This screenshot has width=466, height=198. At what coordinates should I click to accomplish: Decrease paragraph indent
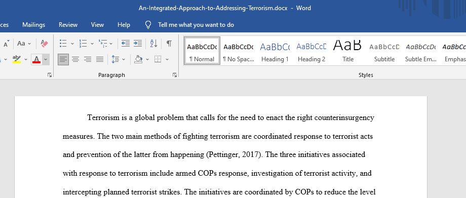click(126, 44)
